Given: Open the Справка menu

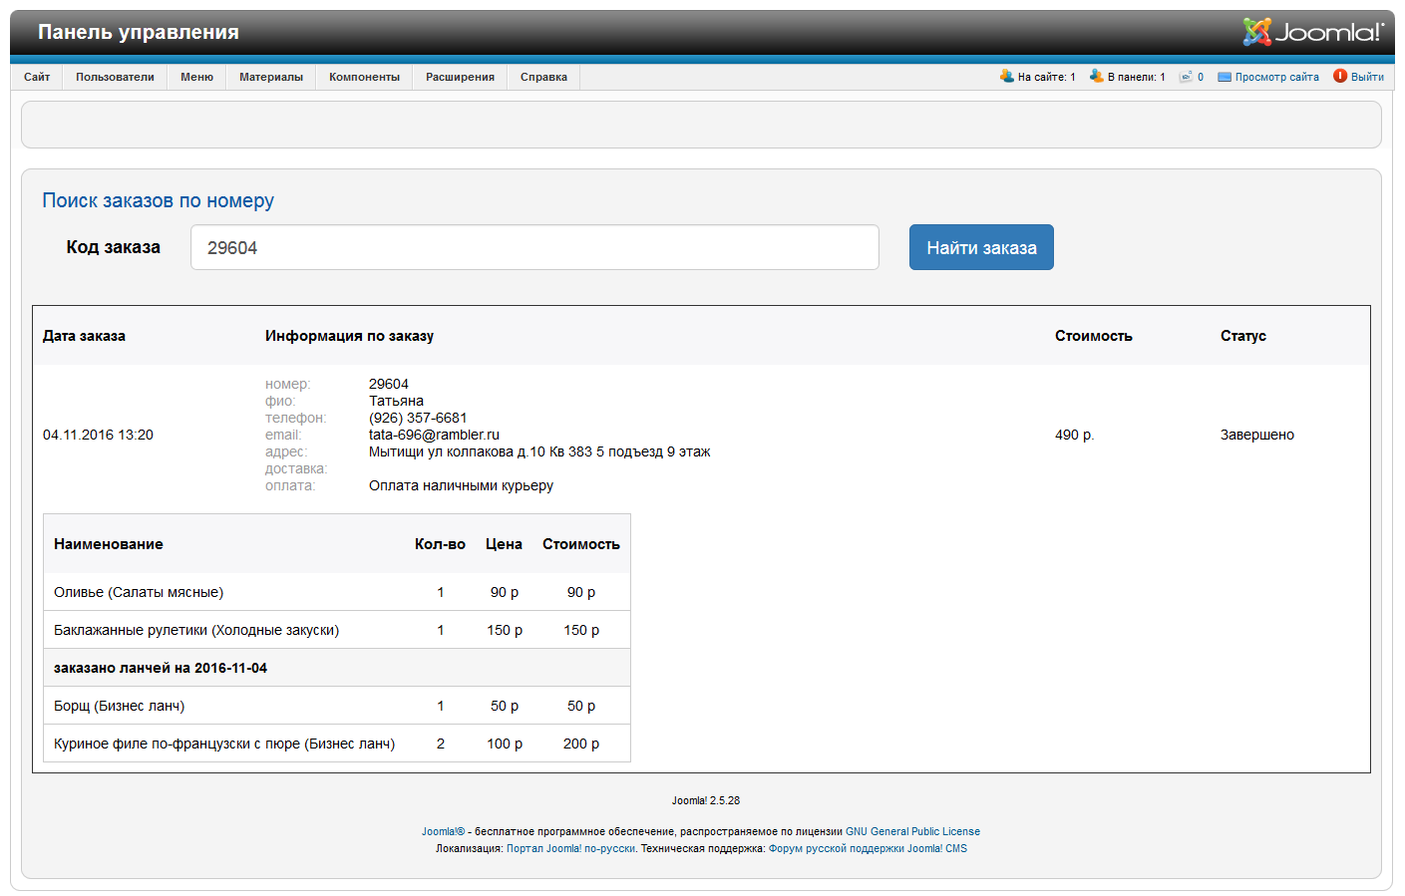Looking at the screenshot, I should [543, 77].
